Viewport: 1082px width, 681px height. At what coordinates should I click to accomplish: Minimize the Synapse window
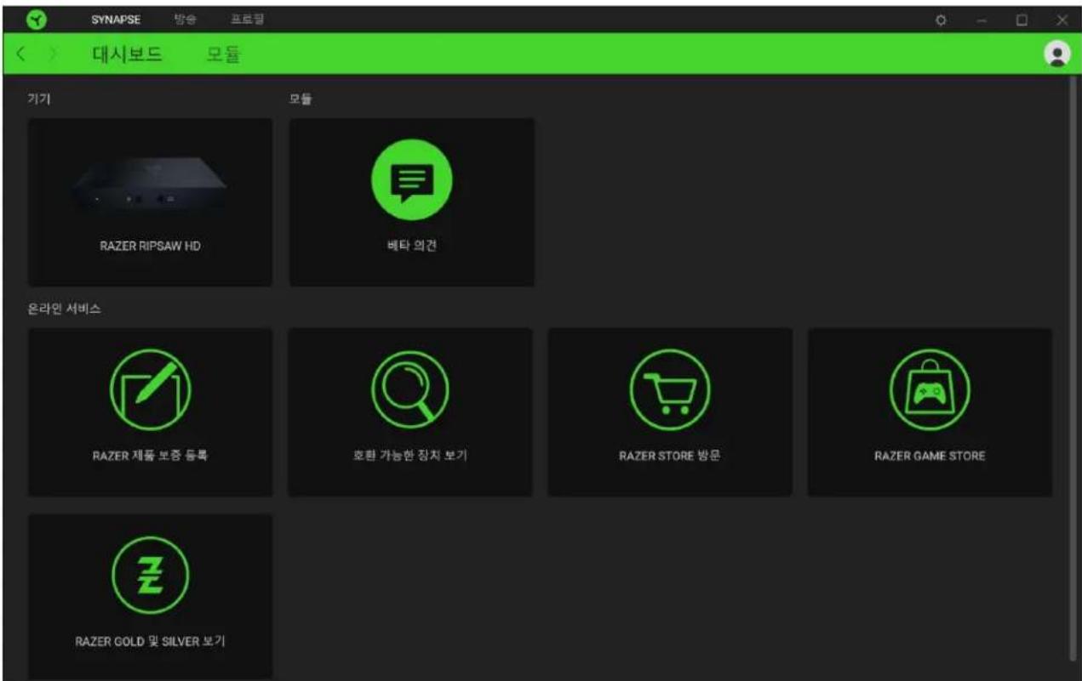pyautogui.click(x=981, y=20)
